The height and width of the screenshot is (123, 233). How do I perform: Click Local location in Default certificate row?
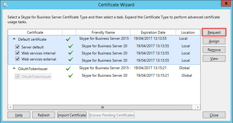pos(183,38)
